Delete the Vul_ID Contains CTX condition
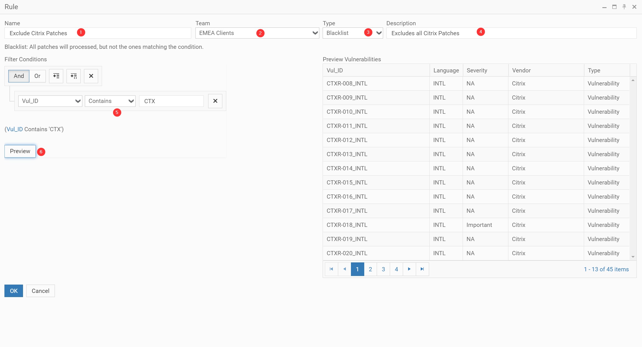 (215, 101)
